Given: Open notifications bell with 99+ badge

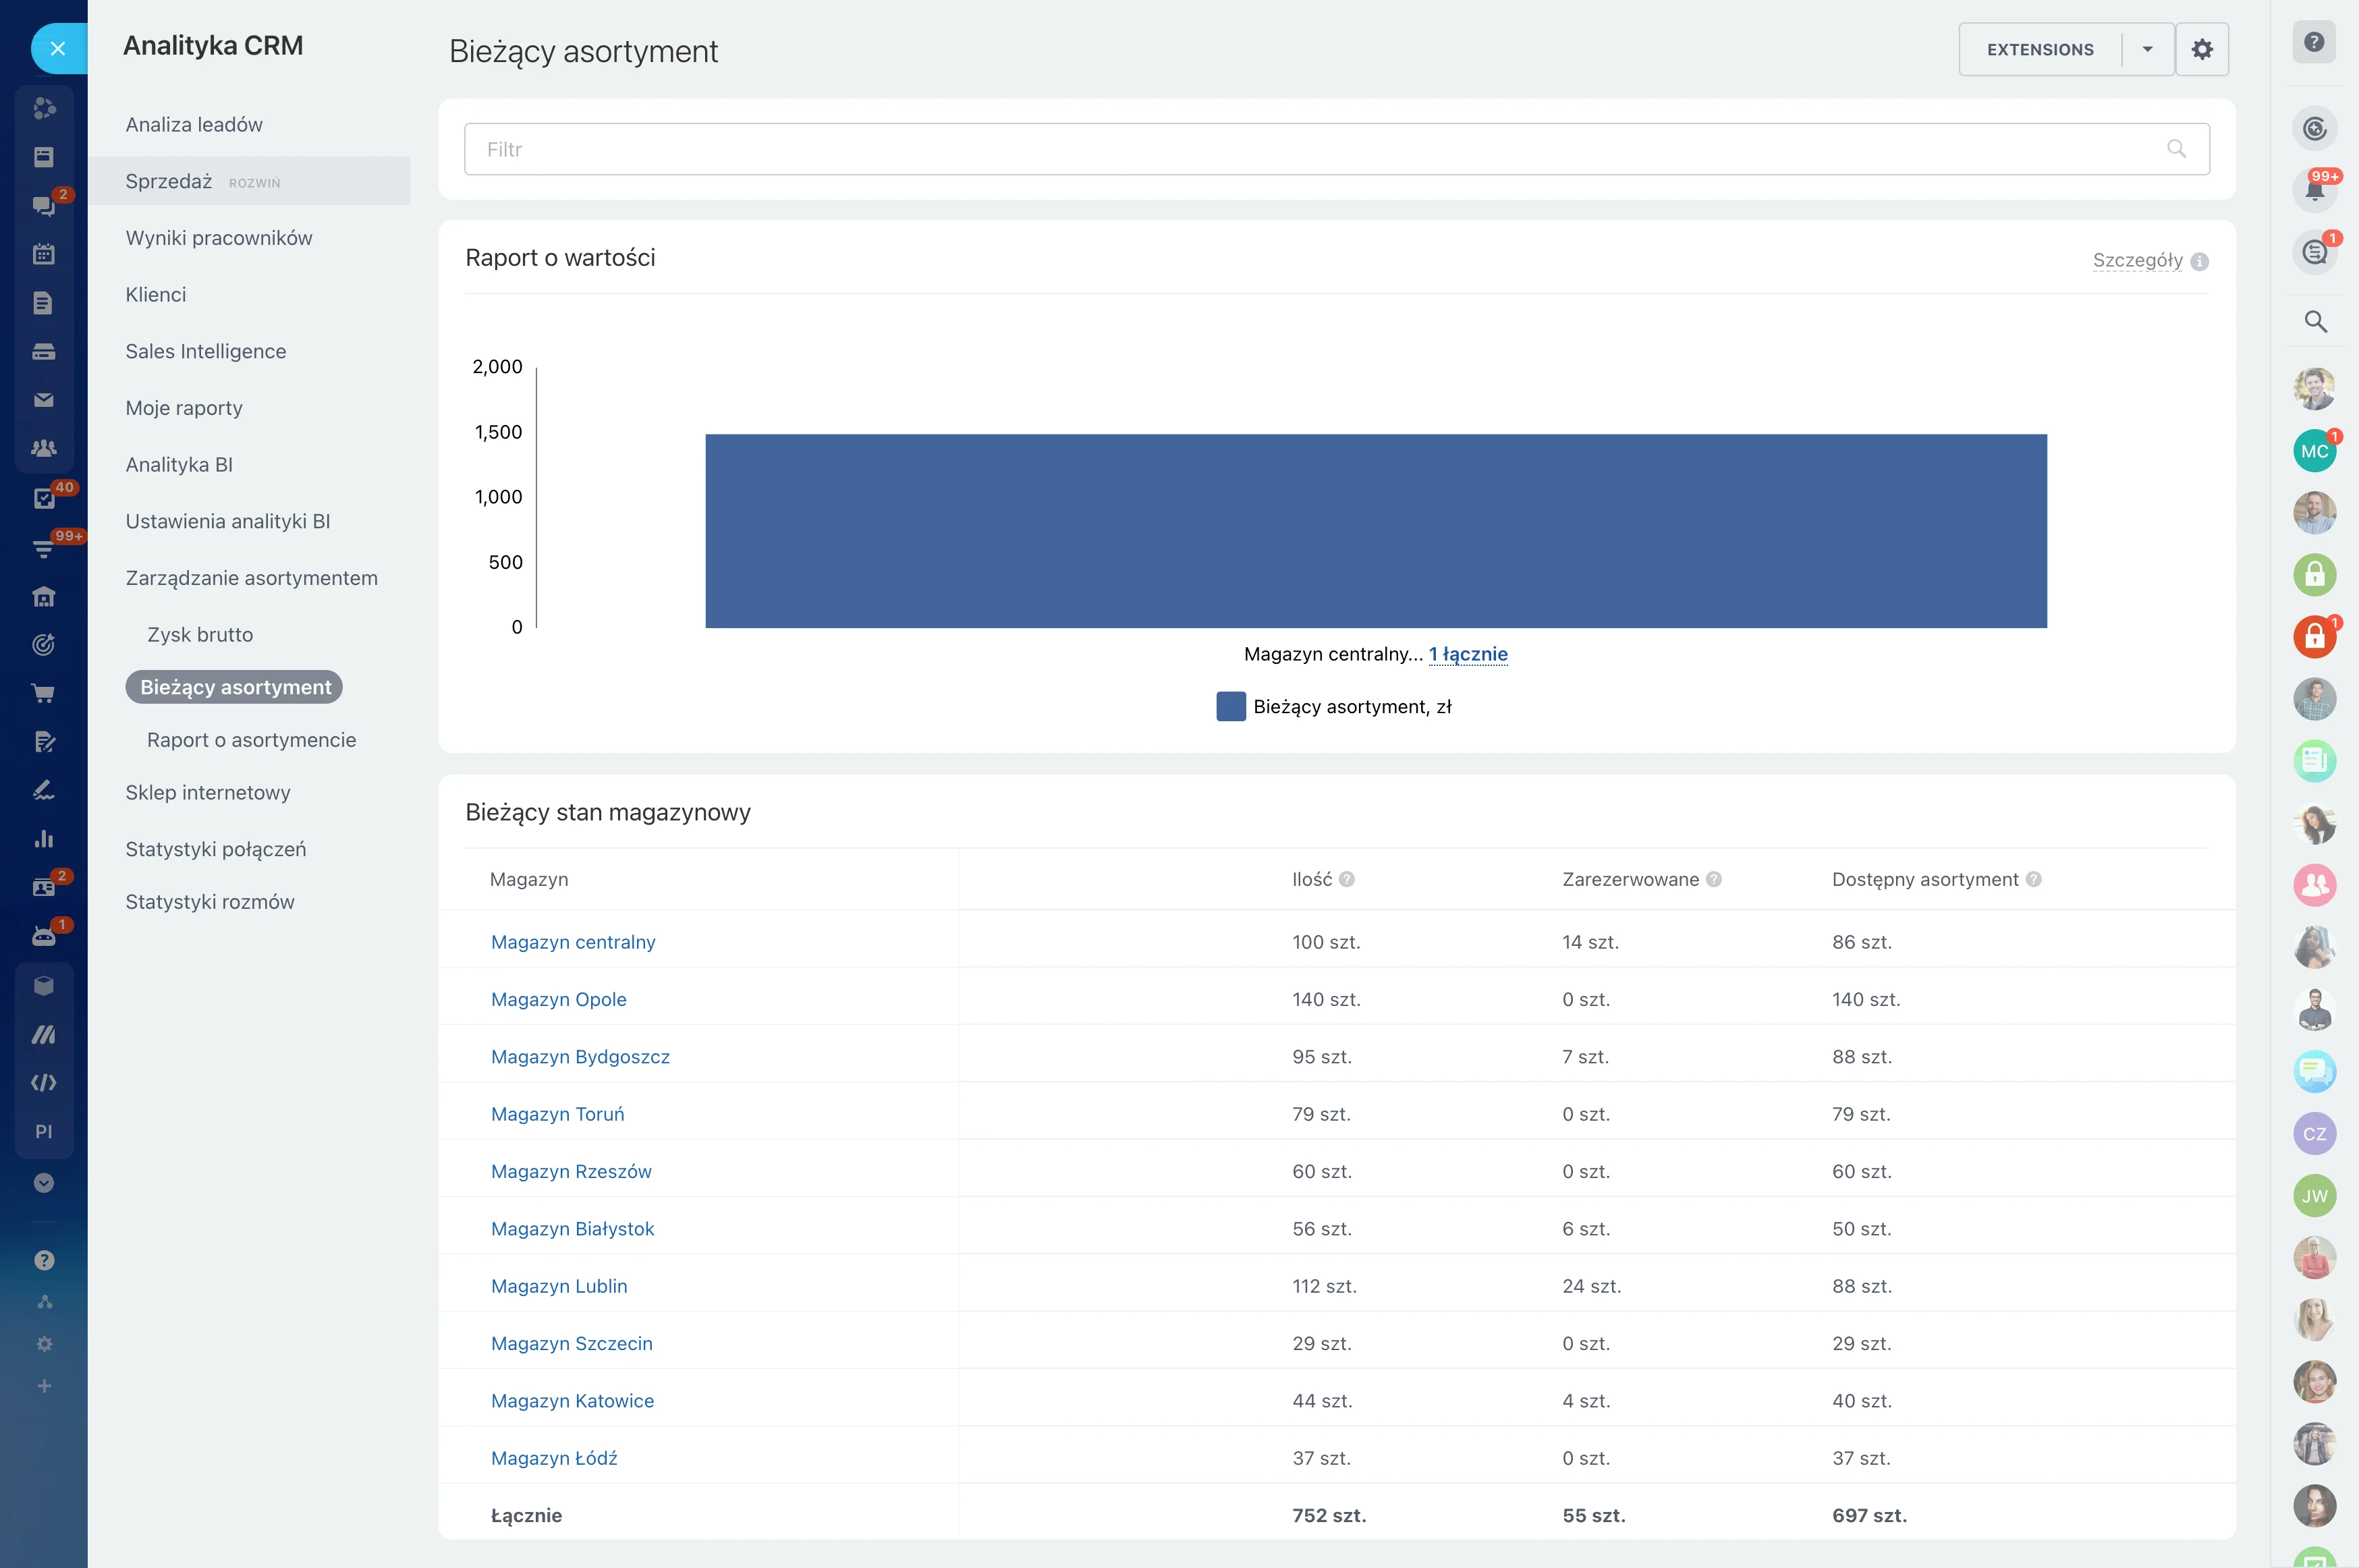Looking at the screenshot, I should (2314, 189).
